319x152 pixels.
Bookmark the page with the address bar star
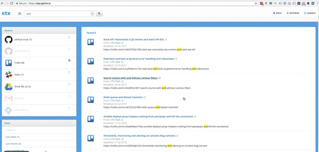pos(256,4)
